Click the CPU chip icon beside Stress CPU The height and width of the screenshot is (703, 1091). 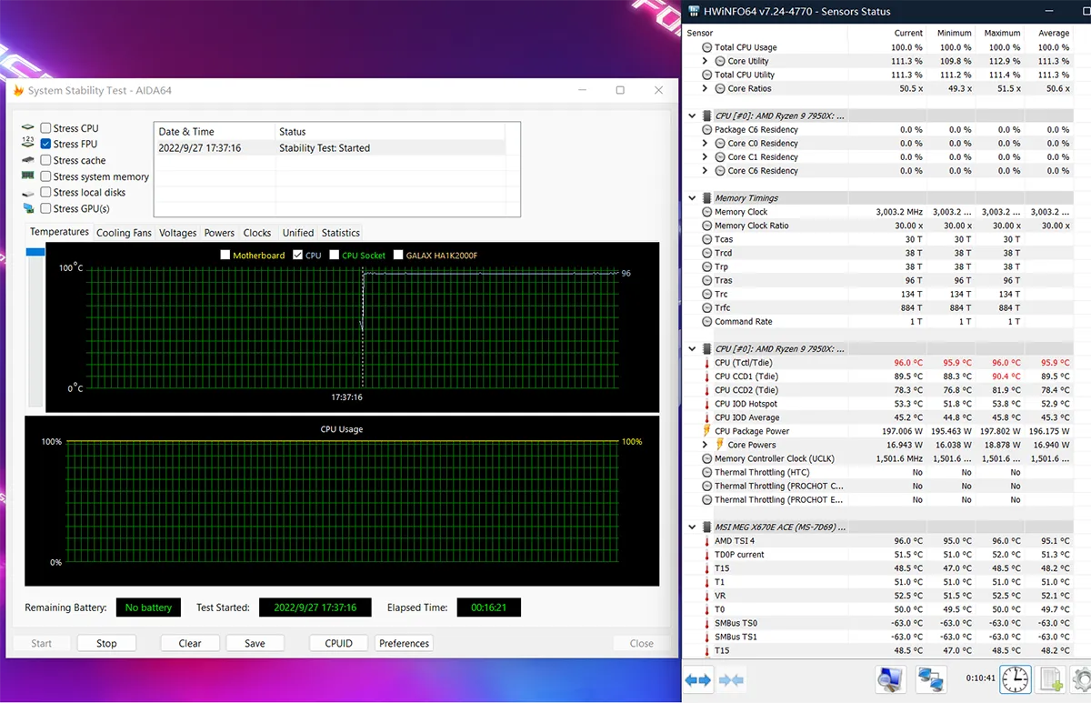tap(28, 128)
